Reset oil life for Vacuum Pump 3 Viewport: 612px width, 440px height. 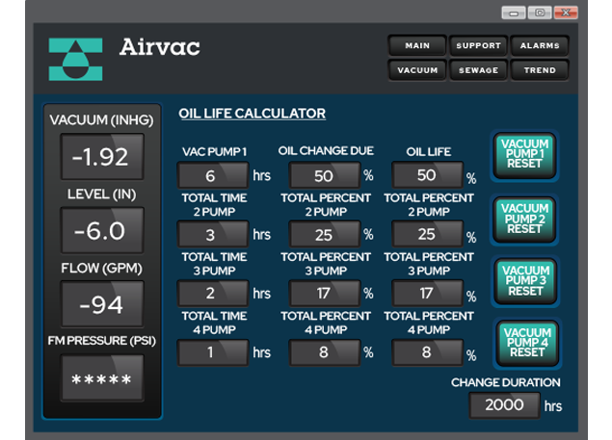[x=525, y=280]
